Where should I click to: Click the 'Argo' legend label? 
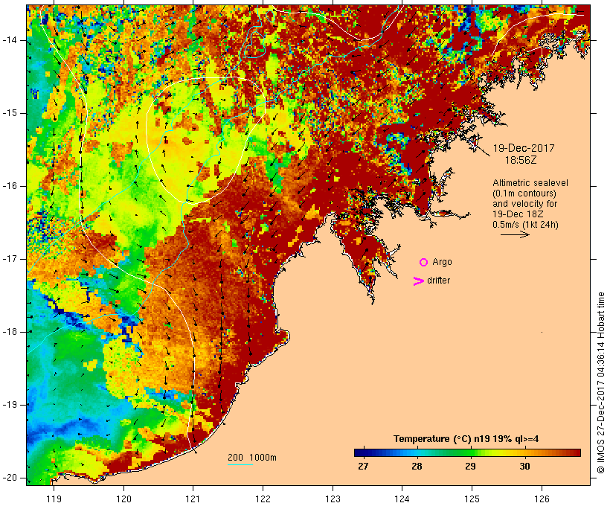point(442,262)
